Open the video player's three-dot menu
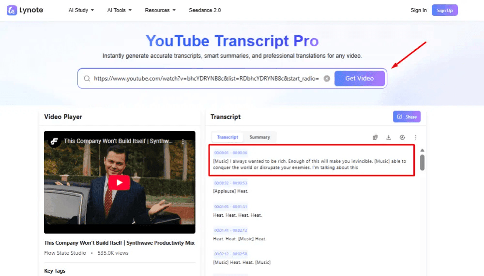This screenshot has width=484, height=276. tap(183, 141)
